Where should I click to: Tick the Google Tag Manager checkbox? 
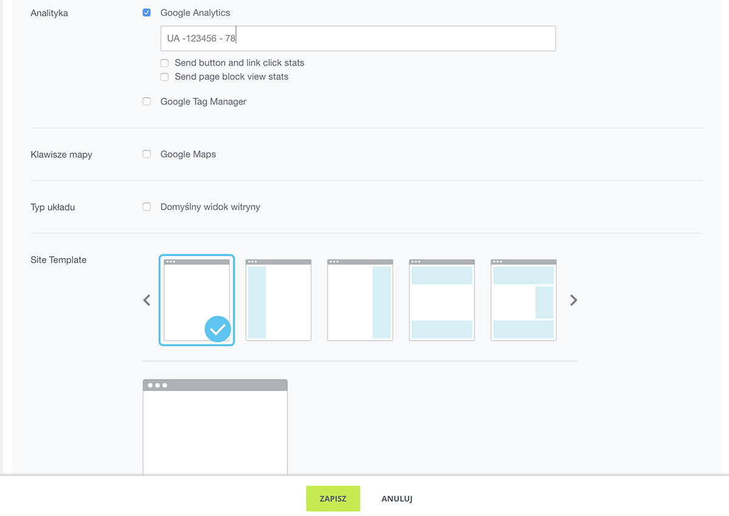(146, 102)
